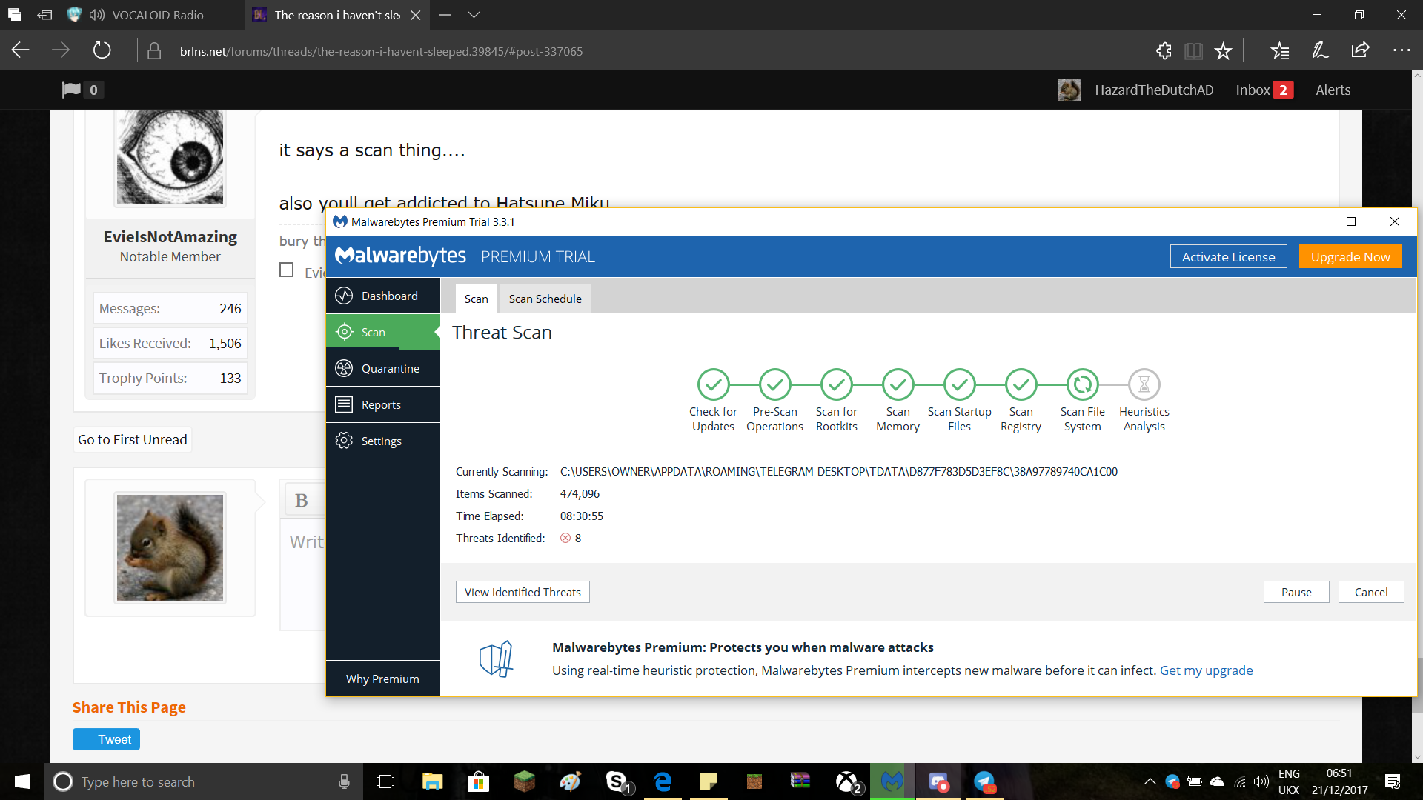
Task: Open Malwarebytes Settings
Action: click(x=383, y=441)
